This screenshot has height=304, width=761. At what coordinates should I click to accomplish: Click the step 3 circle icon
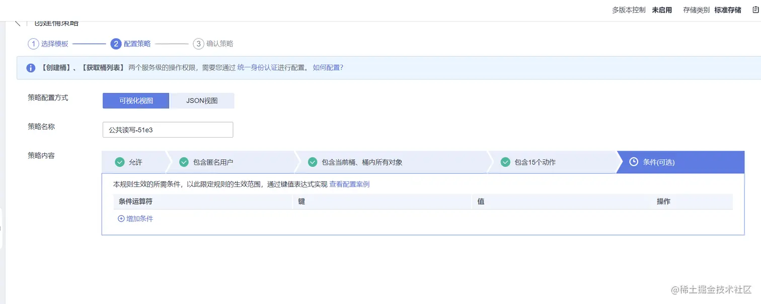coord(198,44)
